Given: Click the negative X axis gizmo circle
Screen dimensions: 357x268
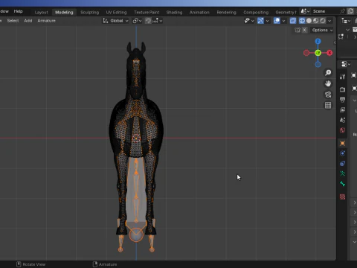Looking at the screenshot, I should 306,53.
